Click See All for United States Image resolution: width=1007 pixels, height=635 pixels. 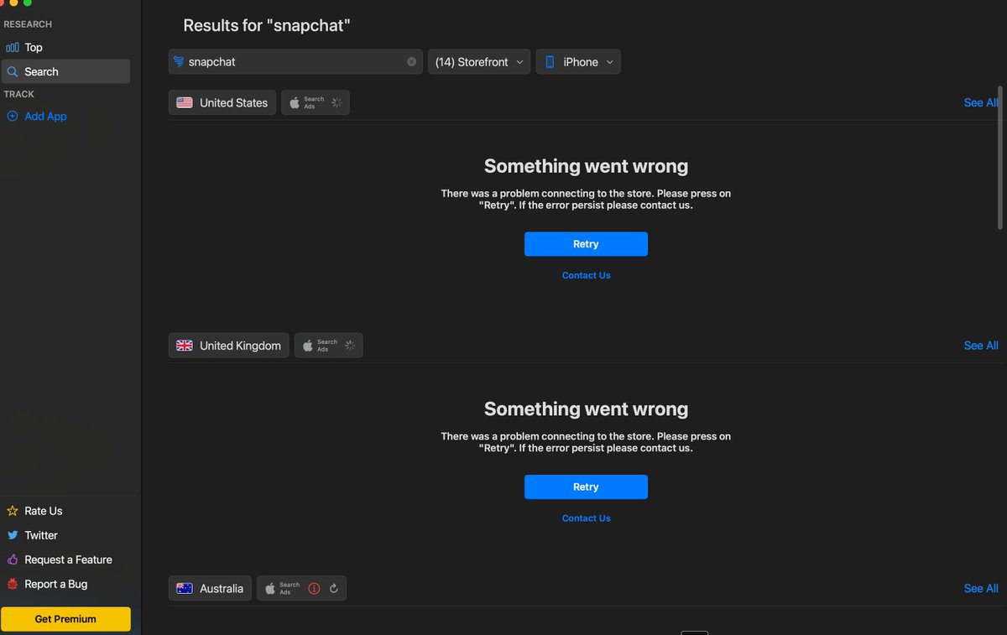coord(981,102)
